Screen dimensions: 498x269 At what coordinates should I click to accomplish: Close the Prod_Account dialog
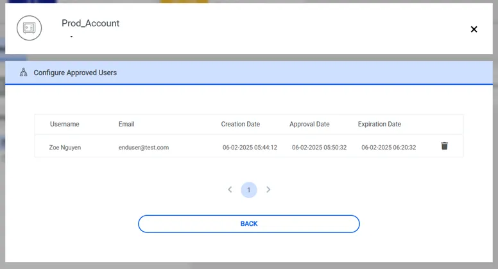tap(474, 30)
